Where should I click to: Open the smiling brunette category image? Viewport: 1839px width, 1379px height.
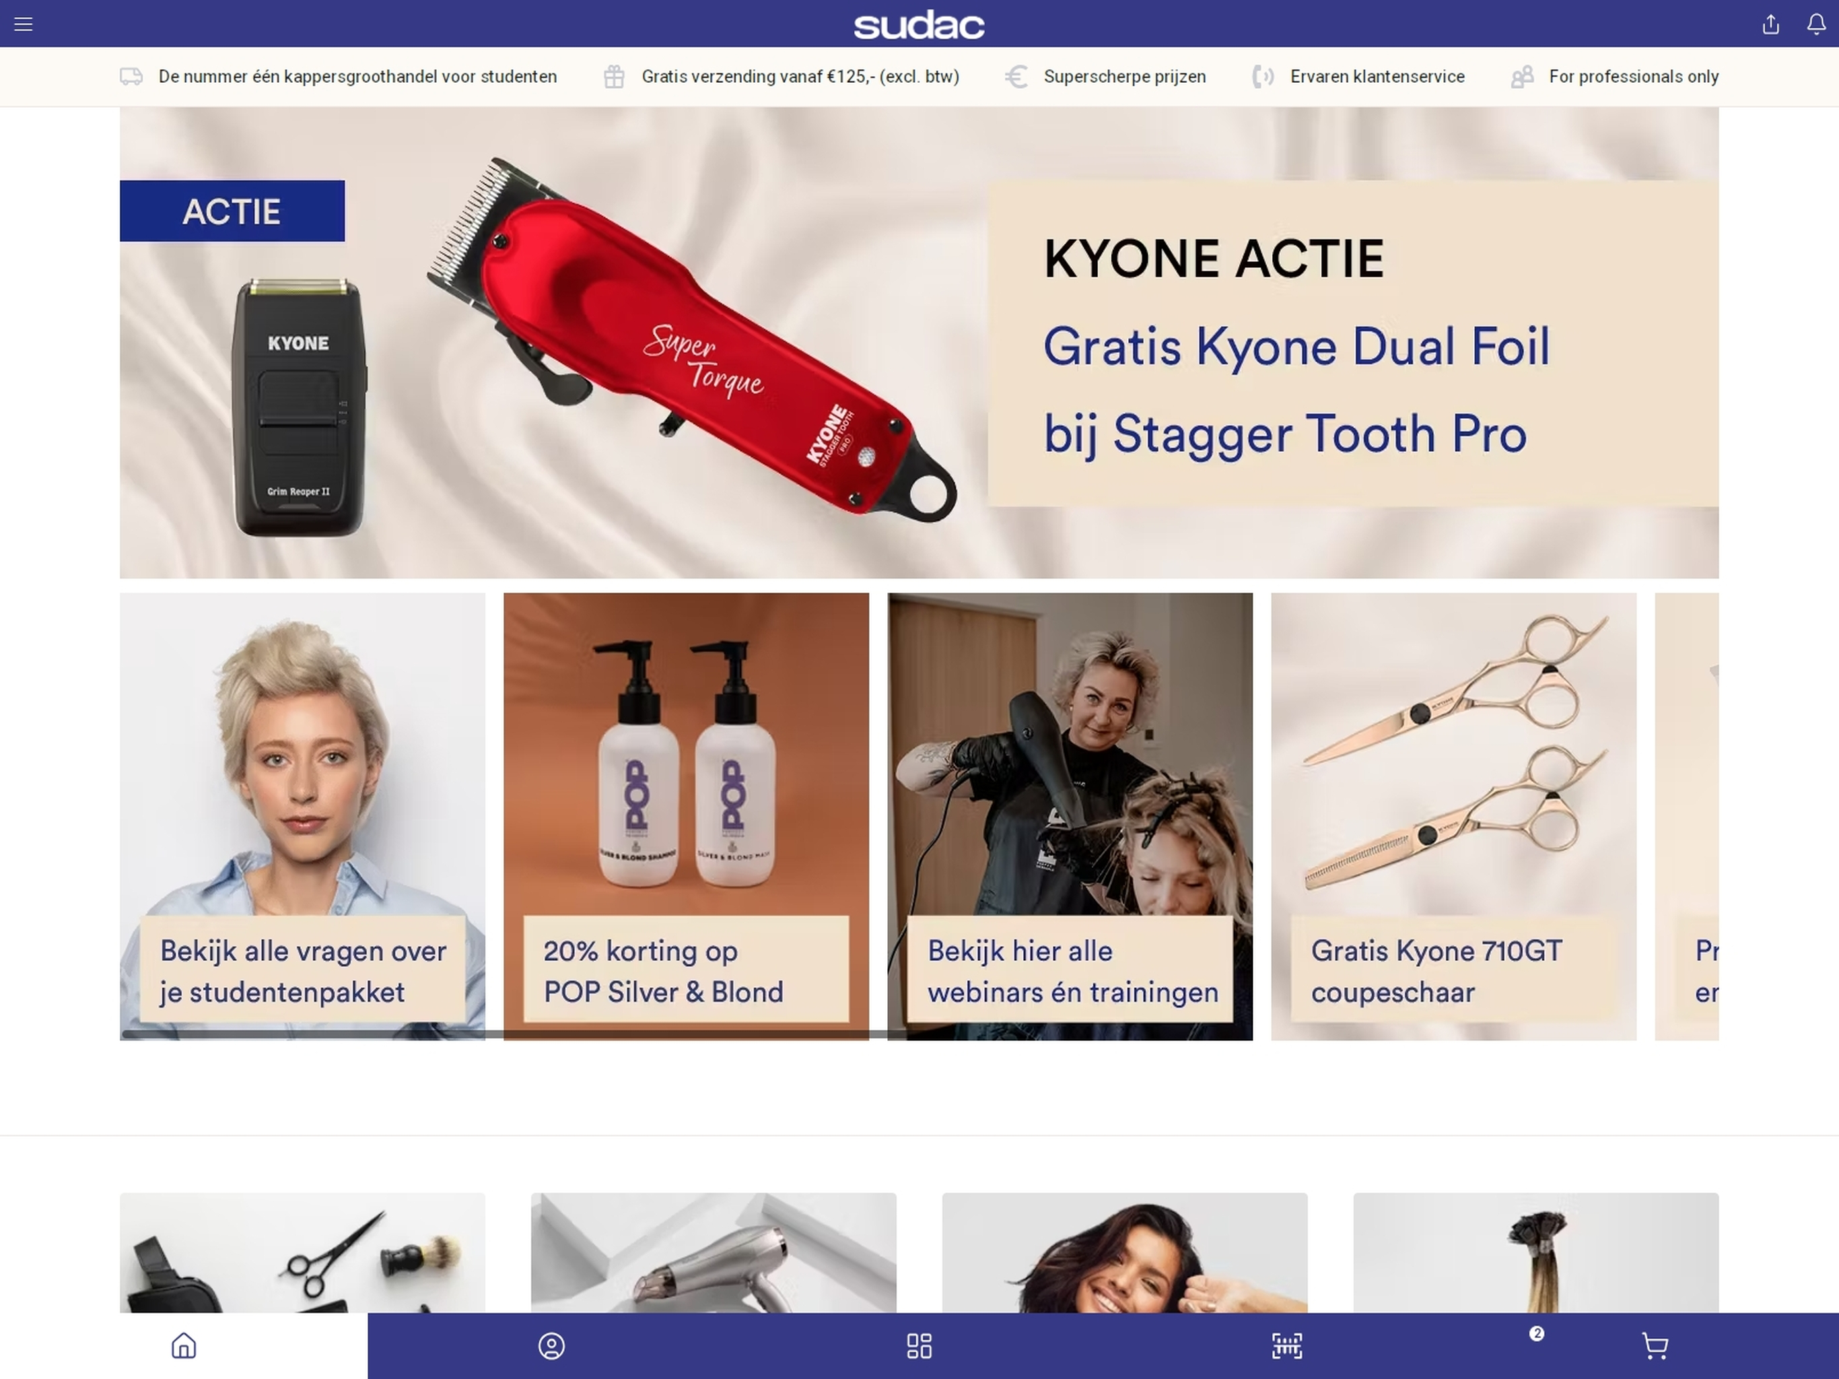pos(1125,1252)
